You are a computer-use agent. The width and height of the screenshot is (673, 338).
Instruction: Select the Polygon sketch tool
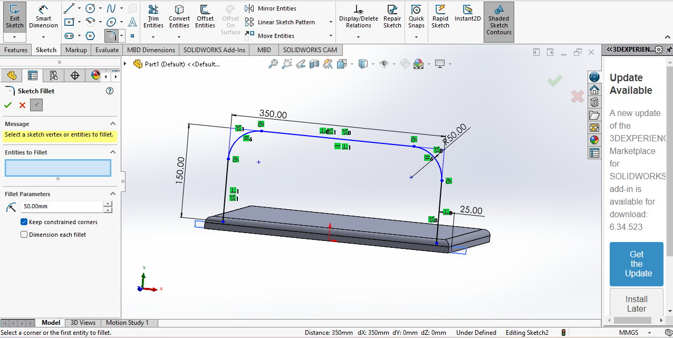click(x=90, y=36)
